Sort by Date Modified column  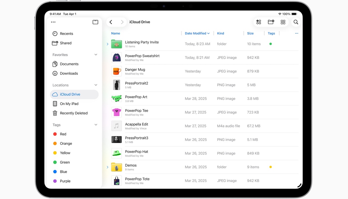pos(197,33)
